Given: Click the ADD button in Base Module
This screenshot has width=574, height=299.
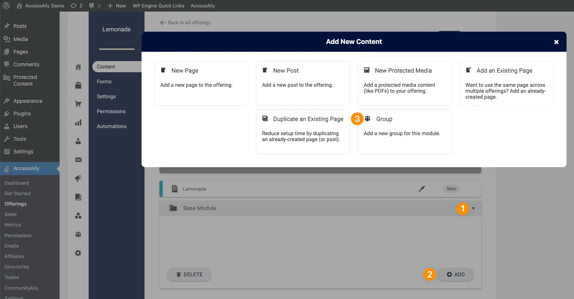Looking at the screenshot, I should point(456,274).
